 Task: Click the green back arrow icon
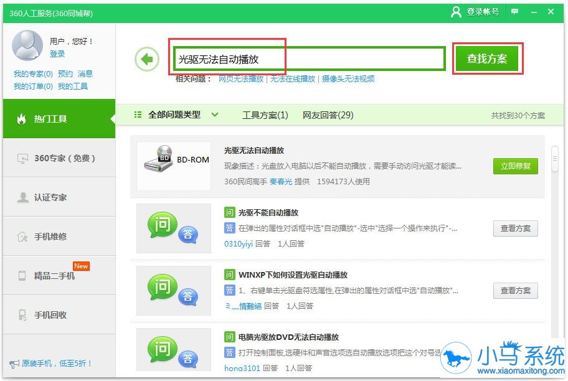(x=147, y=59)
